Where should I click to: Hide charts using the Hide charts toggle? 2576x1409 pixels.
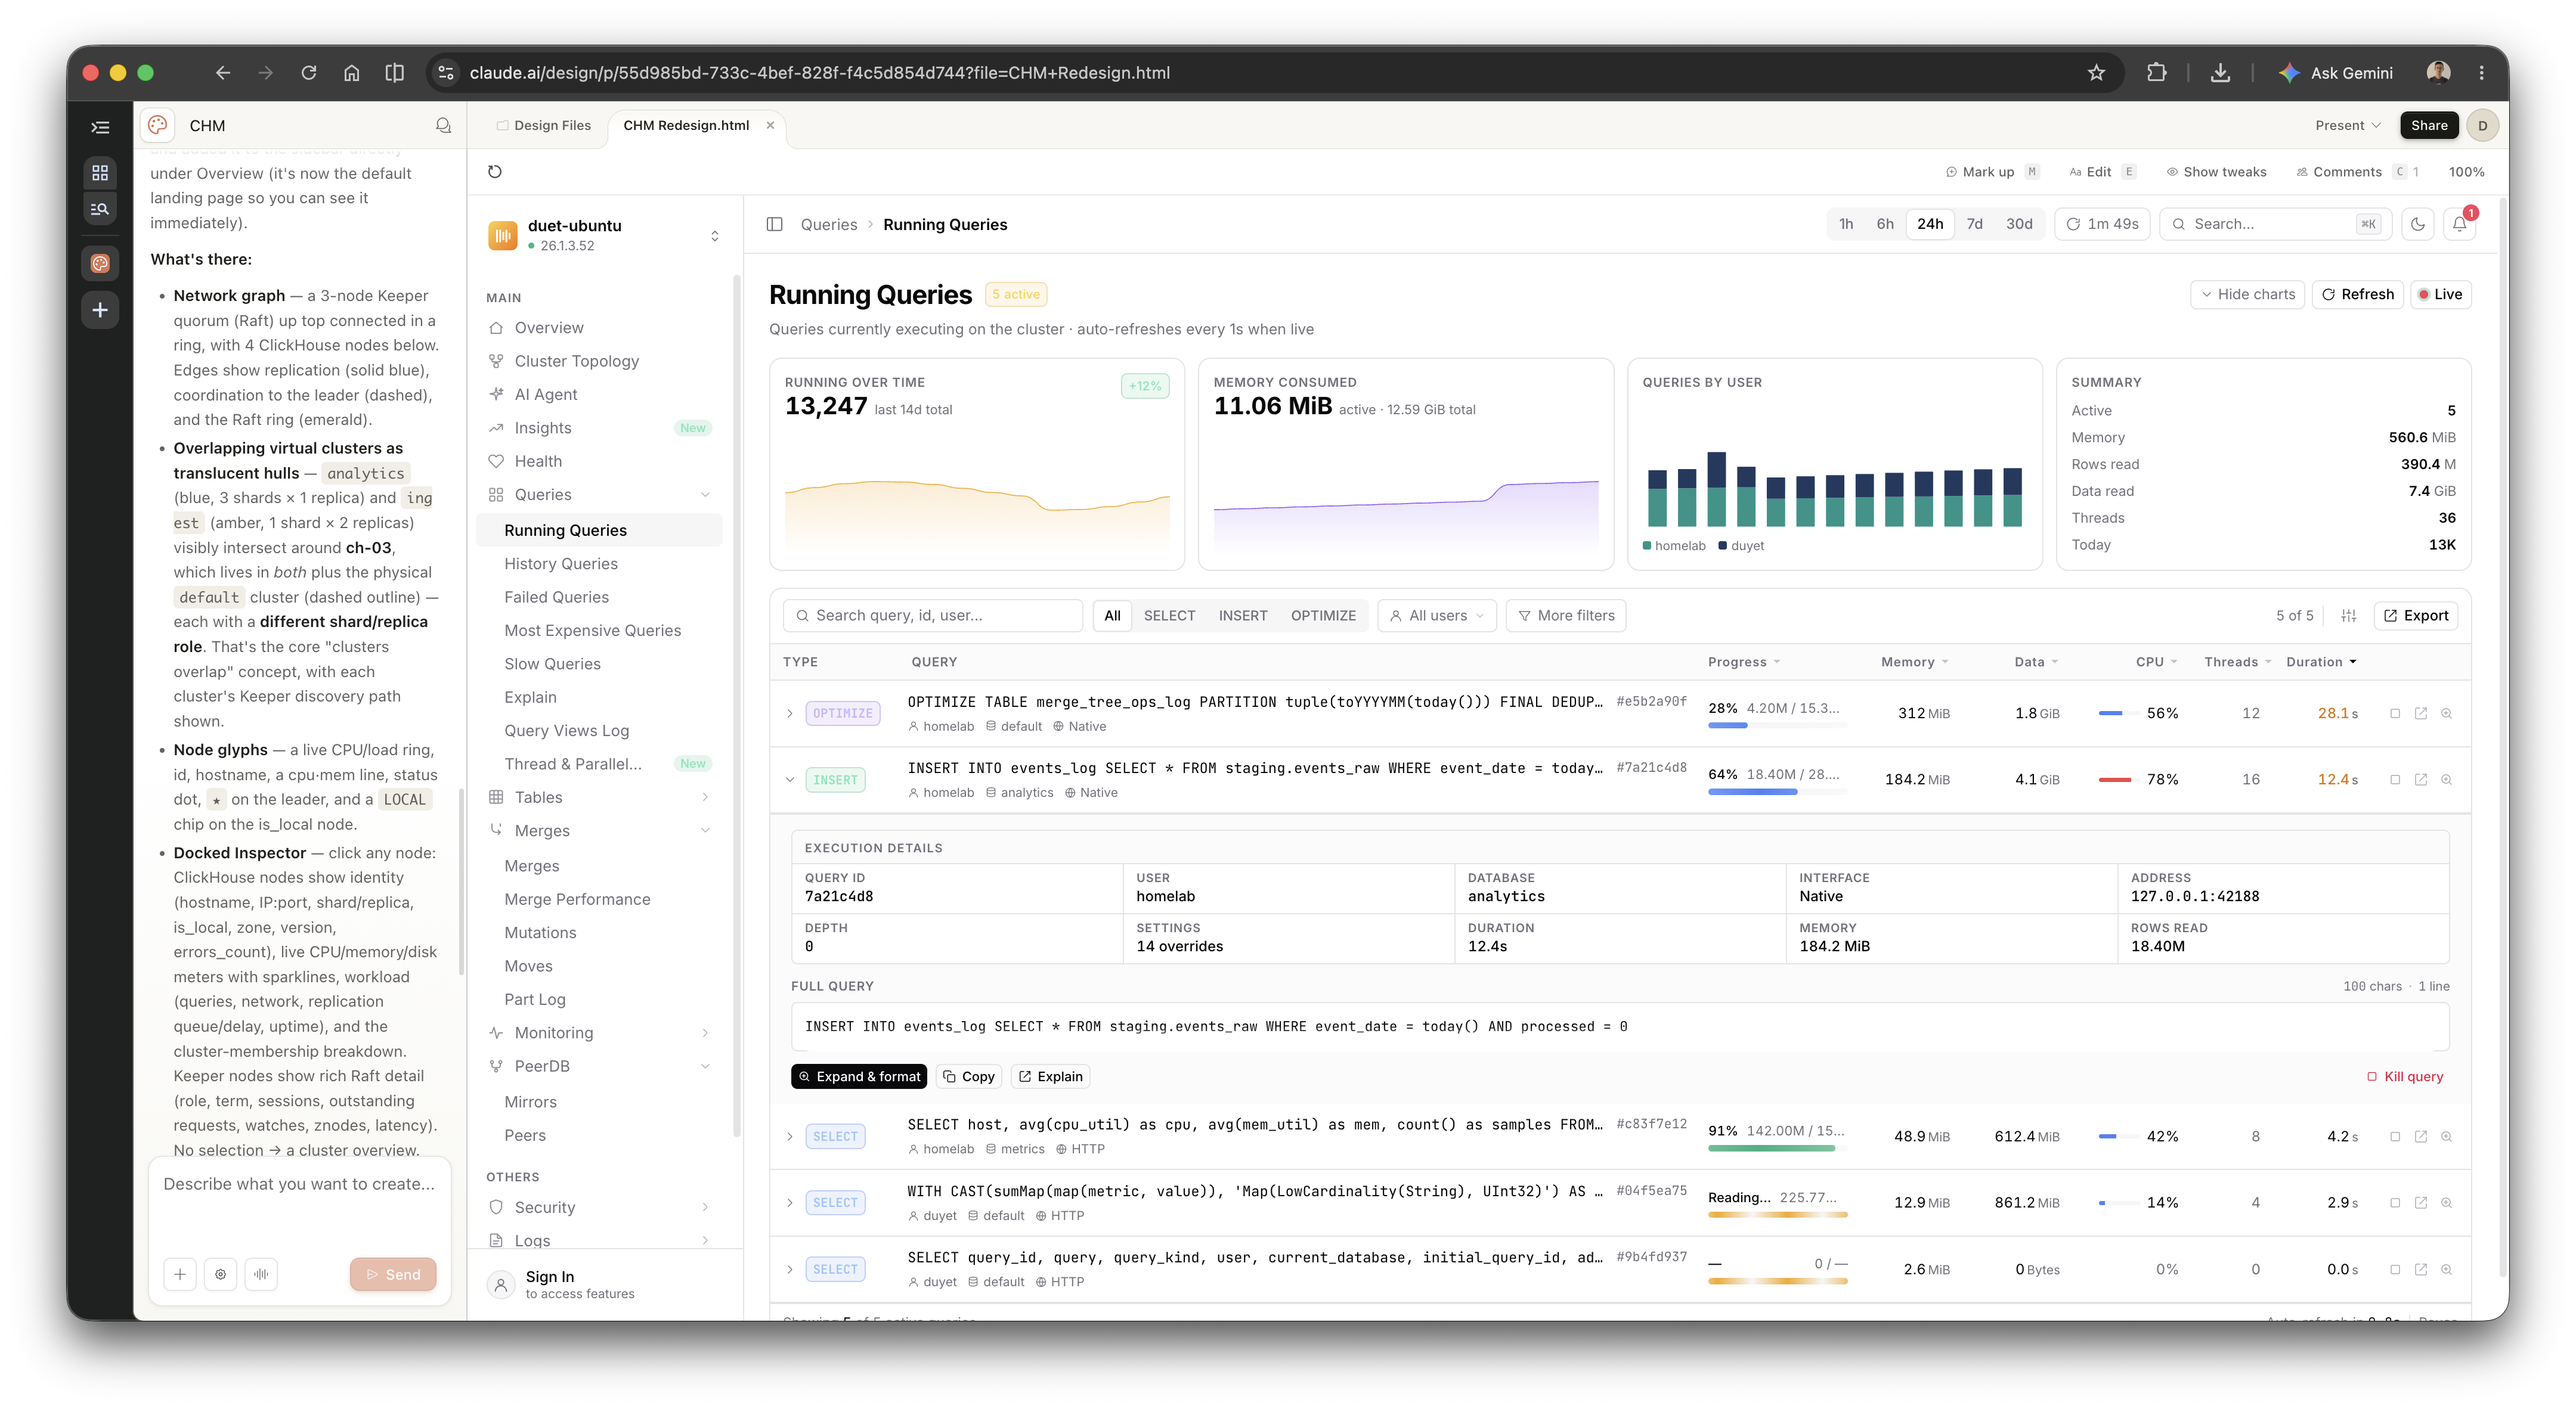point(2247,294)
